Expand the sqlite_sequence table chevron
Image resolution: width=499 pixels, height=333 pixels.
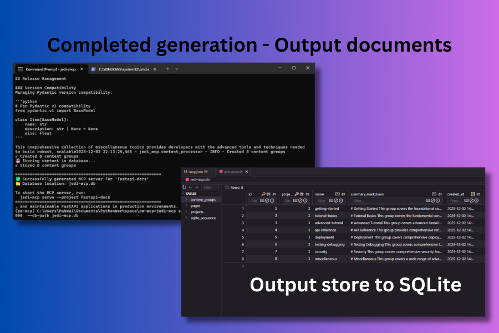point(186,218)
